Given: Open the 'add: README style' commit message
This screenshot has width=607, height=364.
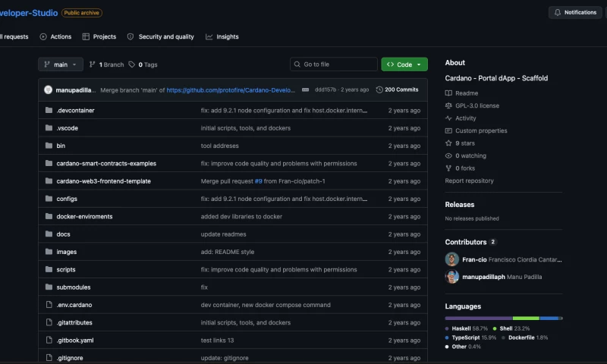Looking at the screenshot, I should (x=228, y=252).
